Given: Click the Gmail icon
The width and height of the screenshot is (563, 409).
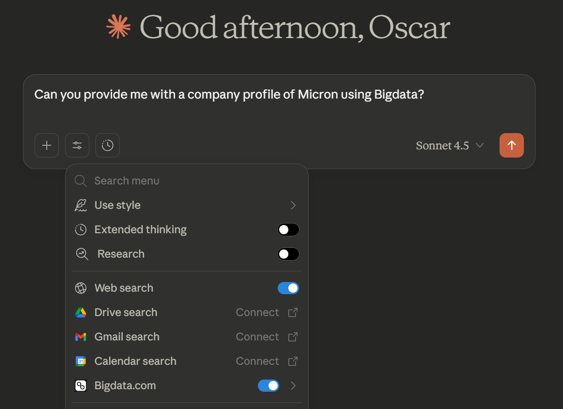Looking at the screenshot, I should [81, 337].
